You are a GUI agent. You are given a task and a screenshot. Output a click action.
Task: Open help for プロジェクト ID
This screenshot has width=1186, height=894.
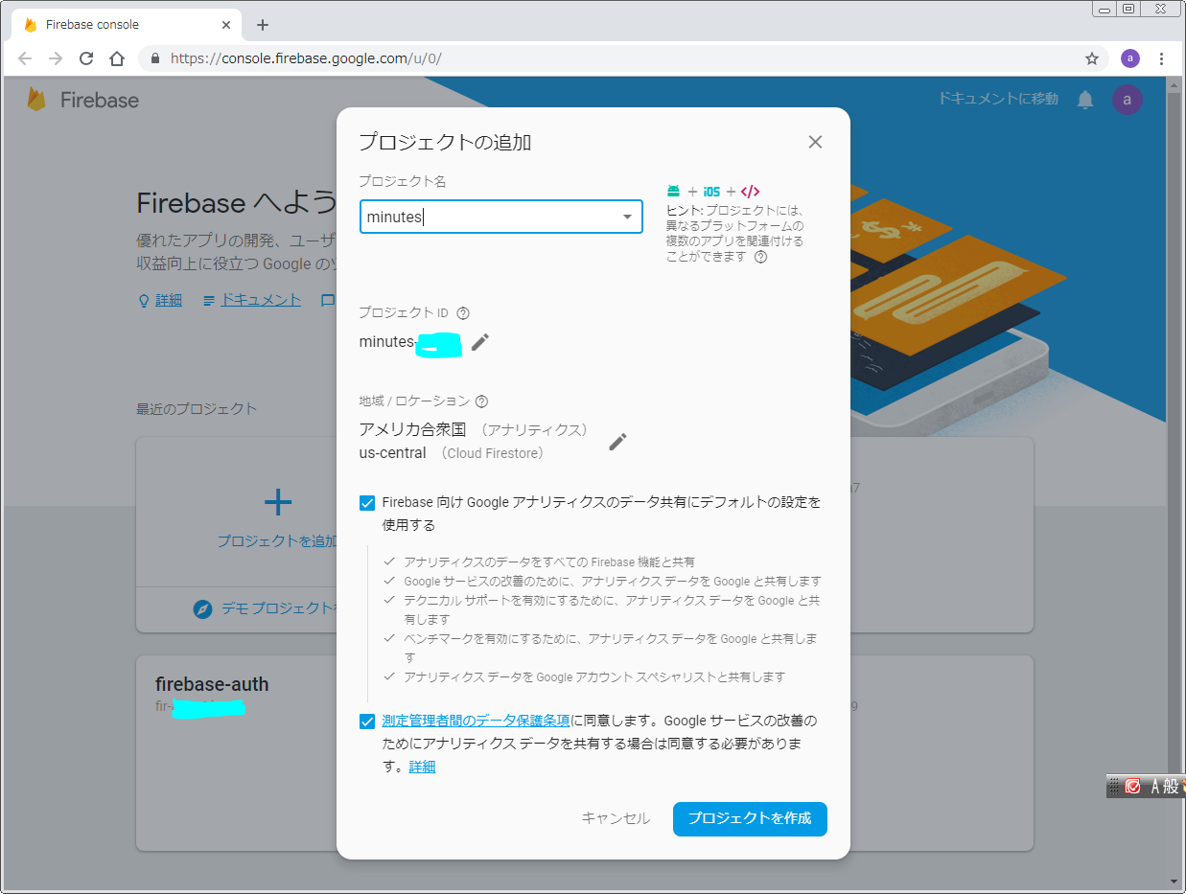coord(463,313)
